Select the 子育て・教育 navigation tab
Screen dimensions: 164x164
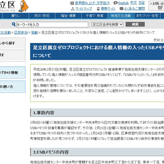tap(95, 16)
